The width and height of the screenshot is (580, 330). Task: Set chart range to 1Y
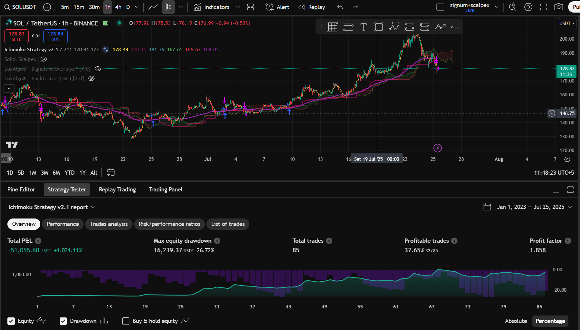click(83, 173)
